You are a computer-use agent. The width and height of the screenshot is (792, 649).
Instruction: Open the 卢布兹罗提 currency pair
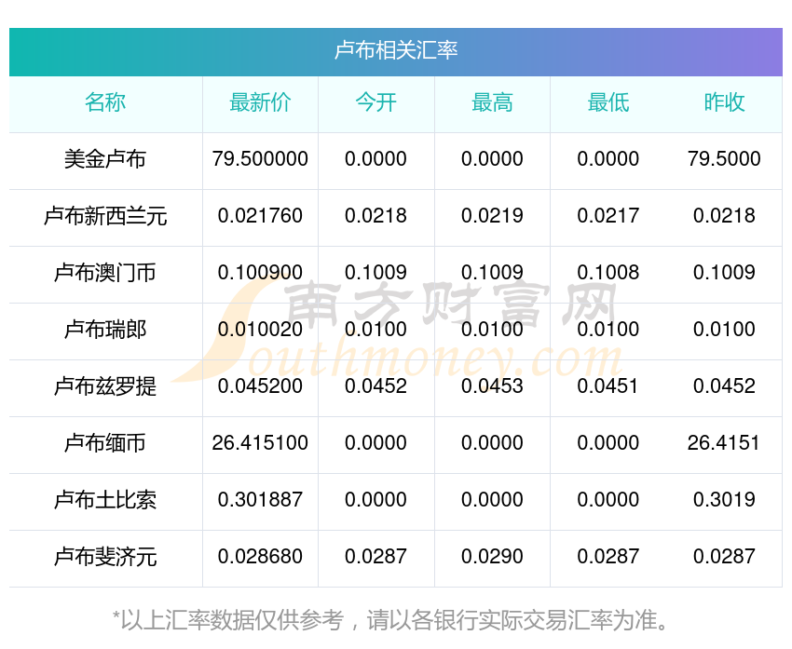[x=105, y=386]
